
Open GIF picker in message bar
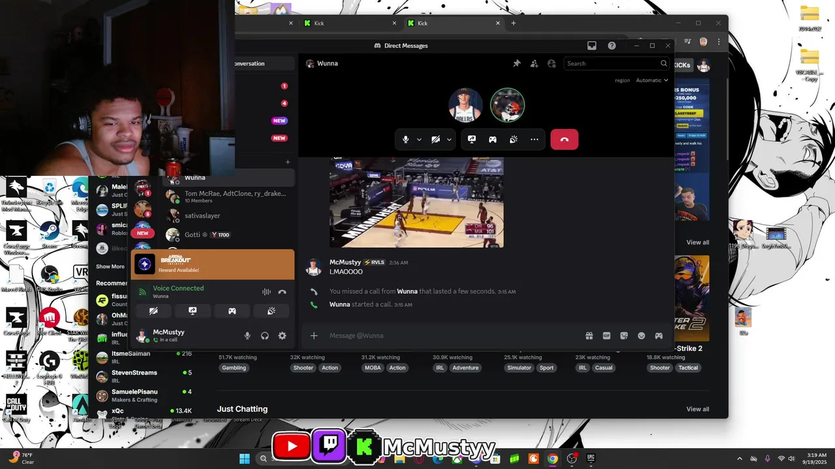coord(607,335)
